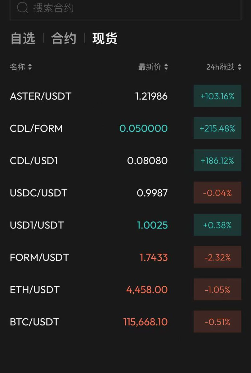Open the ASTER/USDT pair
This screenshot has width=251, height=373.
coord(41,96)
